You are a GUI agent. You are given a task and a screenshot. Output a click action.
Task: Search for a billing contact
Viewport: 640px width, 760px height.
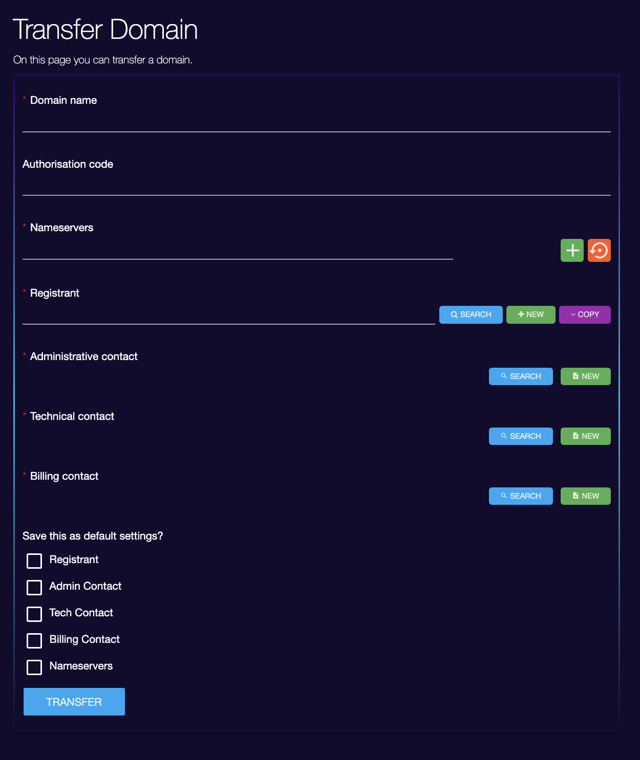pyautogui.click(x=521, y=496)
